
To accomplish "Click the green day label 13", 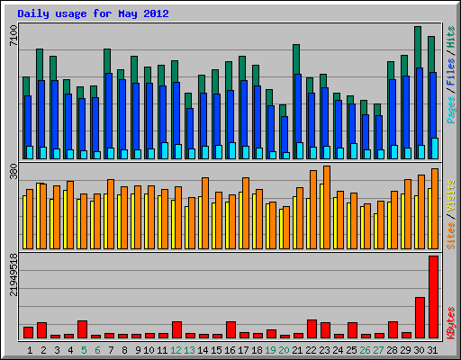I will (x=189, y=350).
